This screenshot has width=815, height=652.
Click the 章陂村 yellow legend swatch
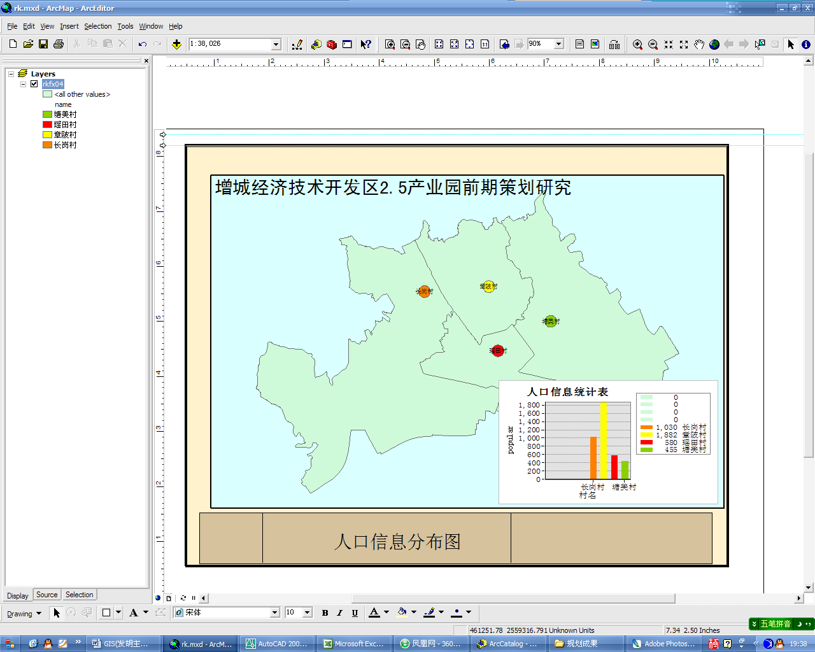[x=47, y=135]
